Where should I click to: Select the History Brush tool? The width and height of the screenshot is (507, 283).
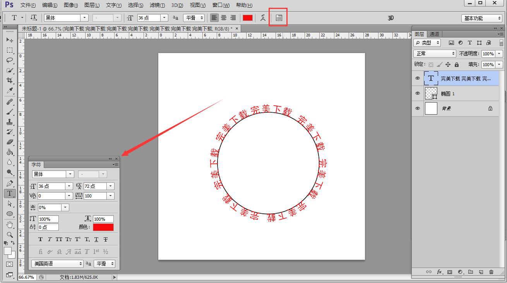coord(10,132)
